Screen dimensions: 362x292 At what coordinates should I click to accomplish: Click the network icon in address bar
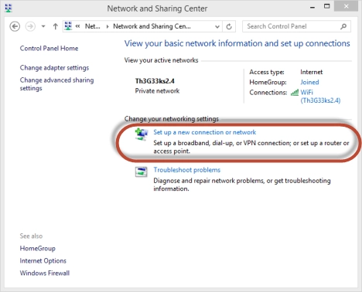(x=68, y=26)
